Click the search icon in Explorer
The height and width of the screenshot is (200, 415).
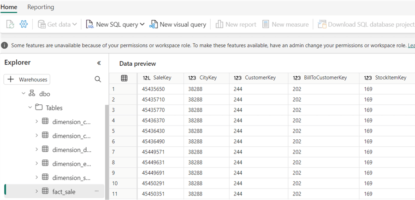98,79
